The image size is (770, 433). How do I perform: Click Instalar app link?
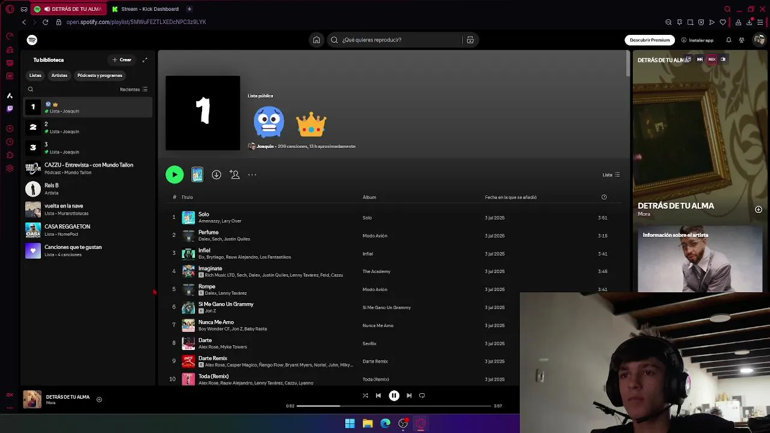[x=697, y=40]
